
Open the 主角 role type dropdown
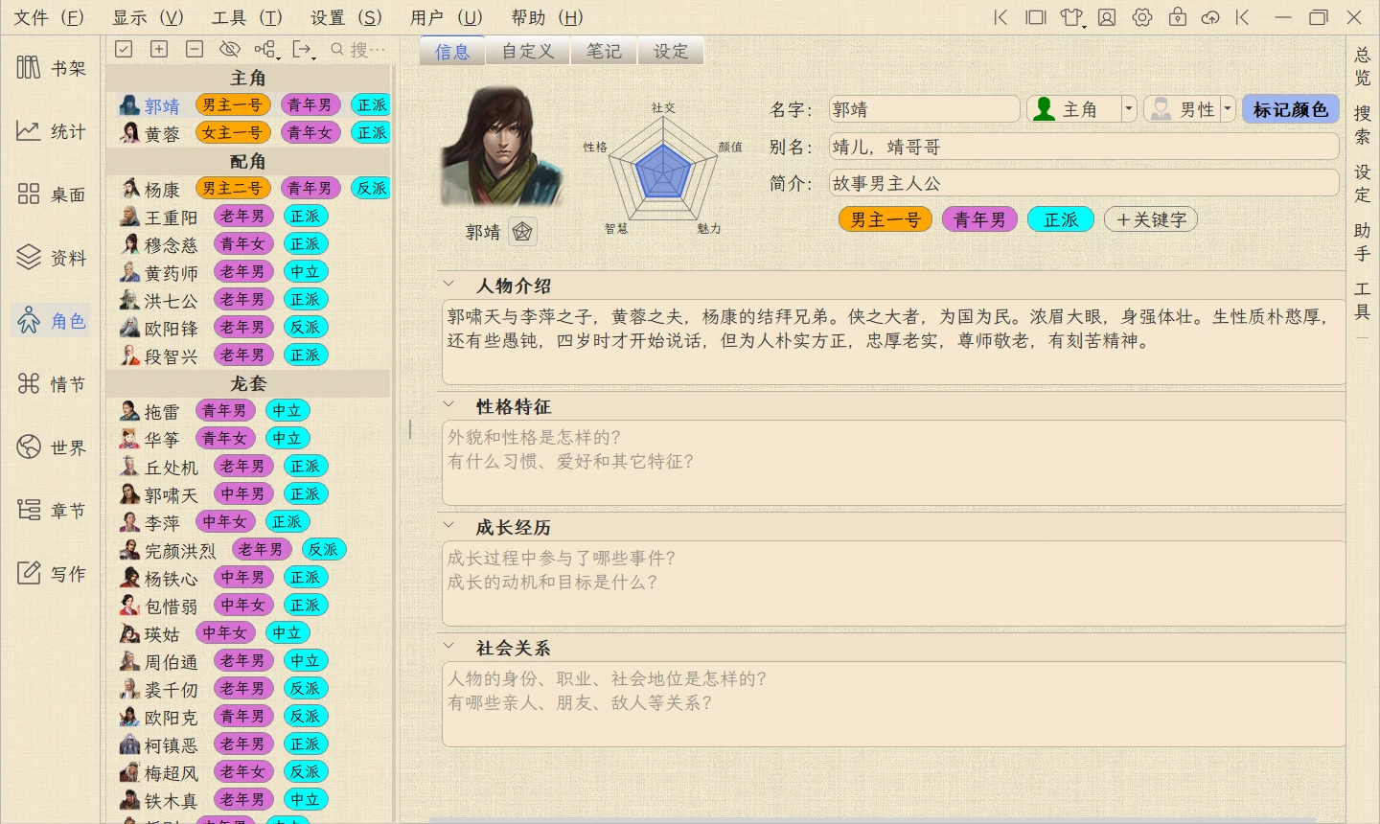[1128, 109]
